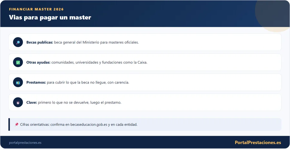
Task: Select the 'Clave:' bold label
Action: (x=32, y=102)
